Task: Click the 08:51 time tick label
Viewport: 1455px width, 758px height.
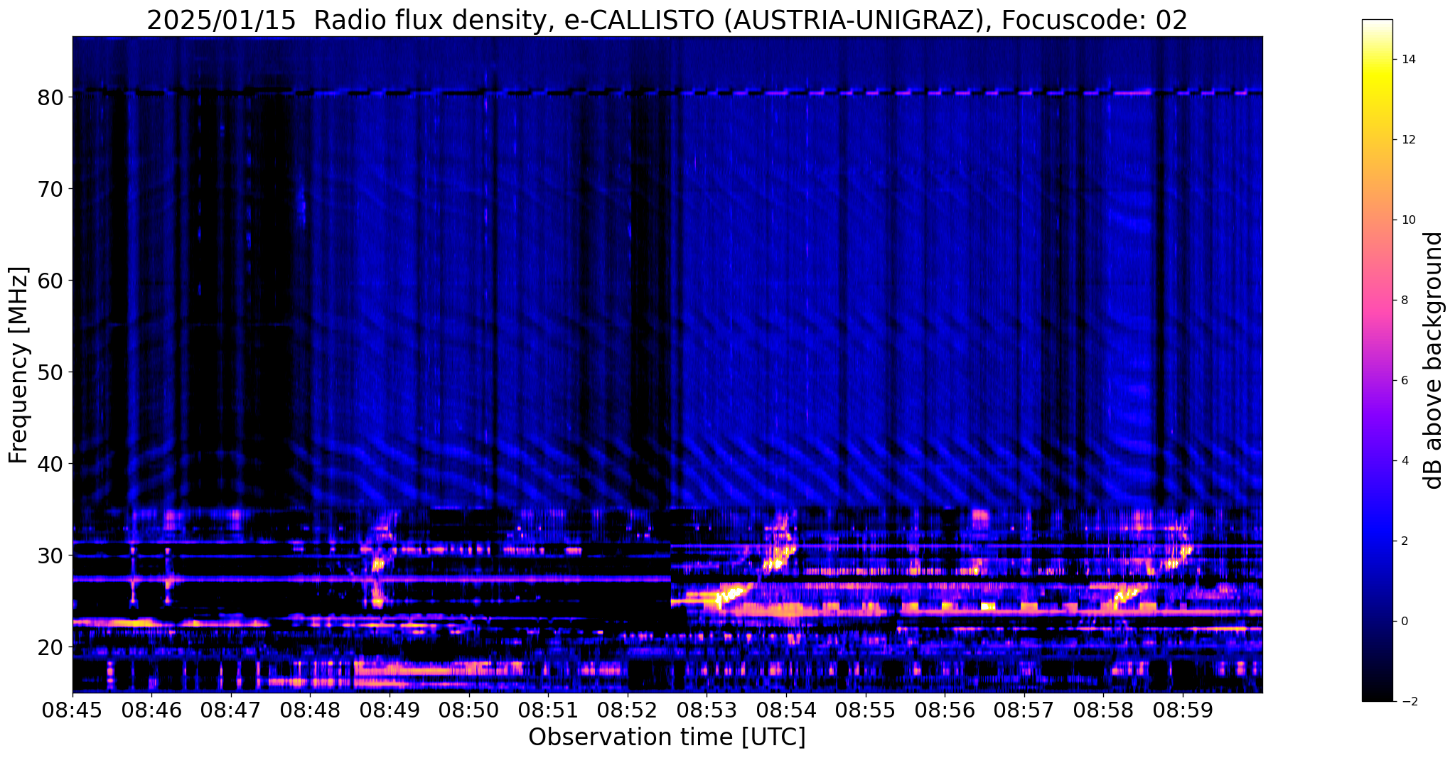Action: click(x=548, y=710)
